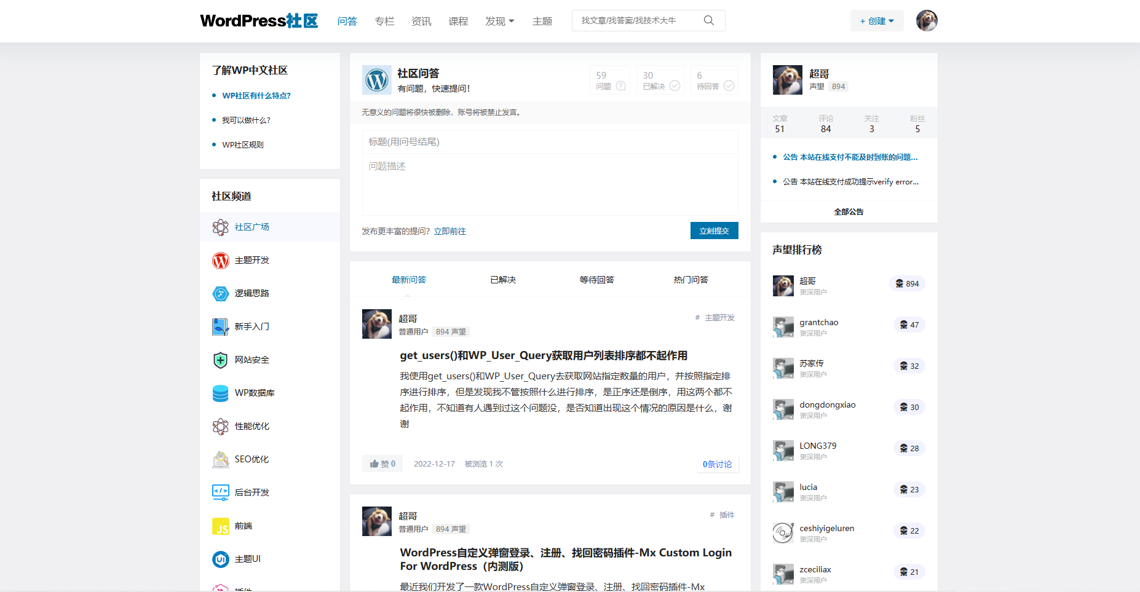Go to 主题 in the navigation
Image resolution: width=1140 pixels, height=592 pixels.
tap(542, 22)
